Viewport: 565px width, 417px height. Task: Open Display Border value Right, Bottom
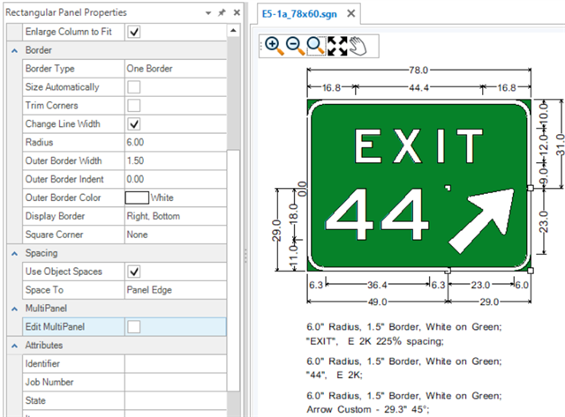pyautogui.click(x=176, y=216)
